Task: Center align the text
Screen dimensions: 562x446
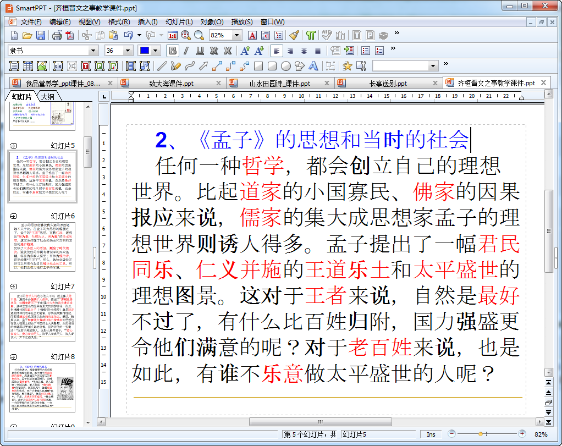Action: click(304, 51)
